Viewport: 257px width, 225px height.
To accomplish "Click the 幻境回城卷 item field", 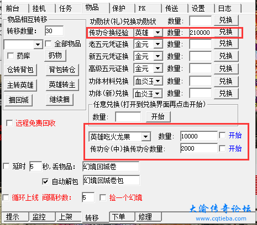I will (111, 167).
